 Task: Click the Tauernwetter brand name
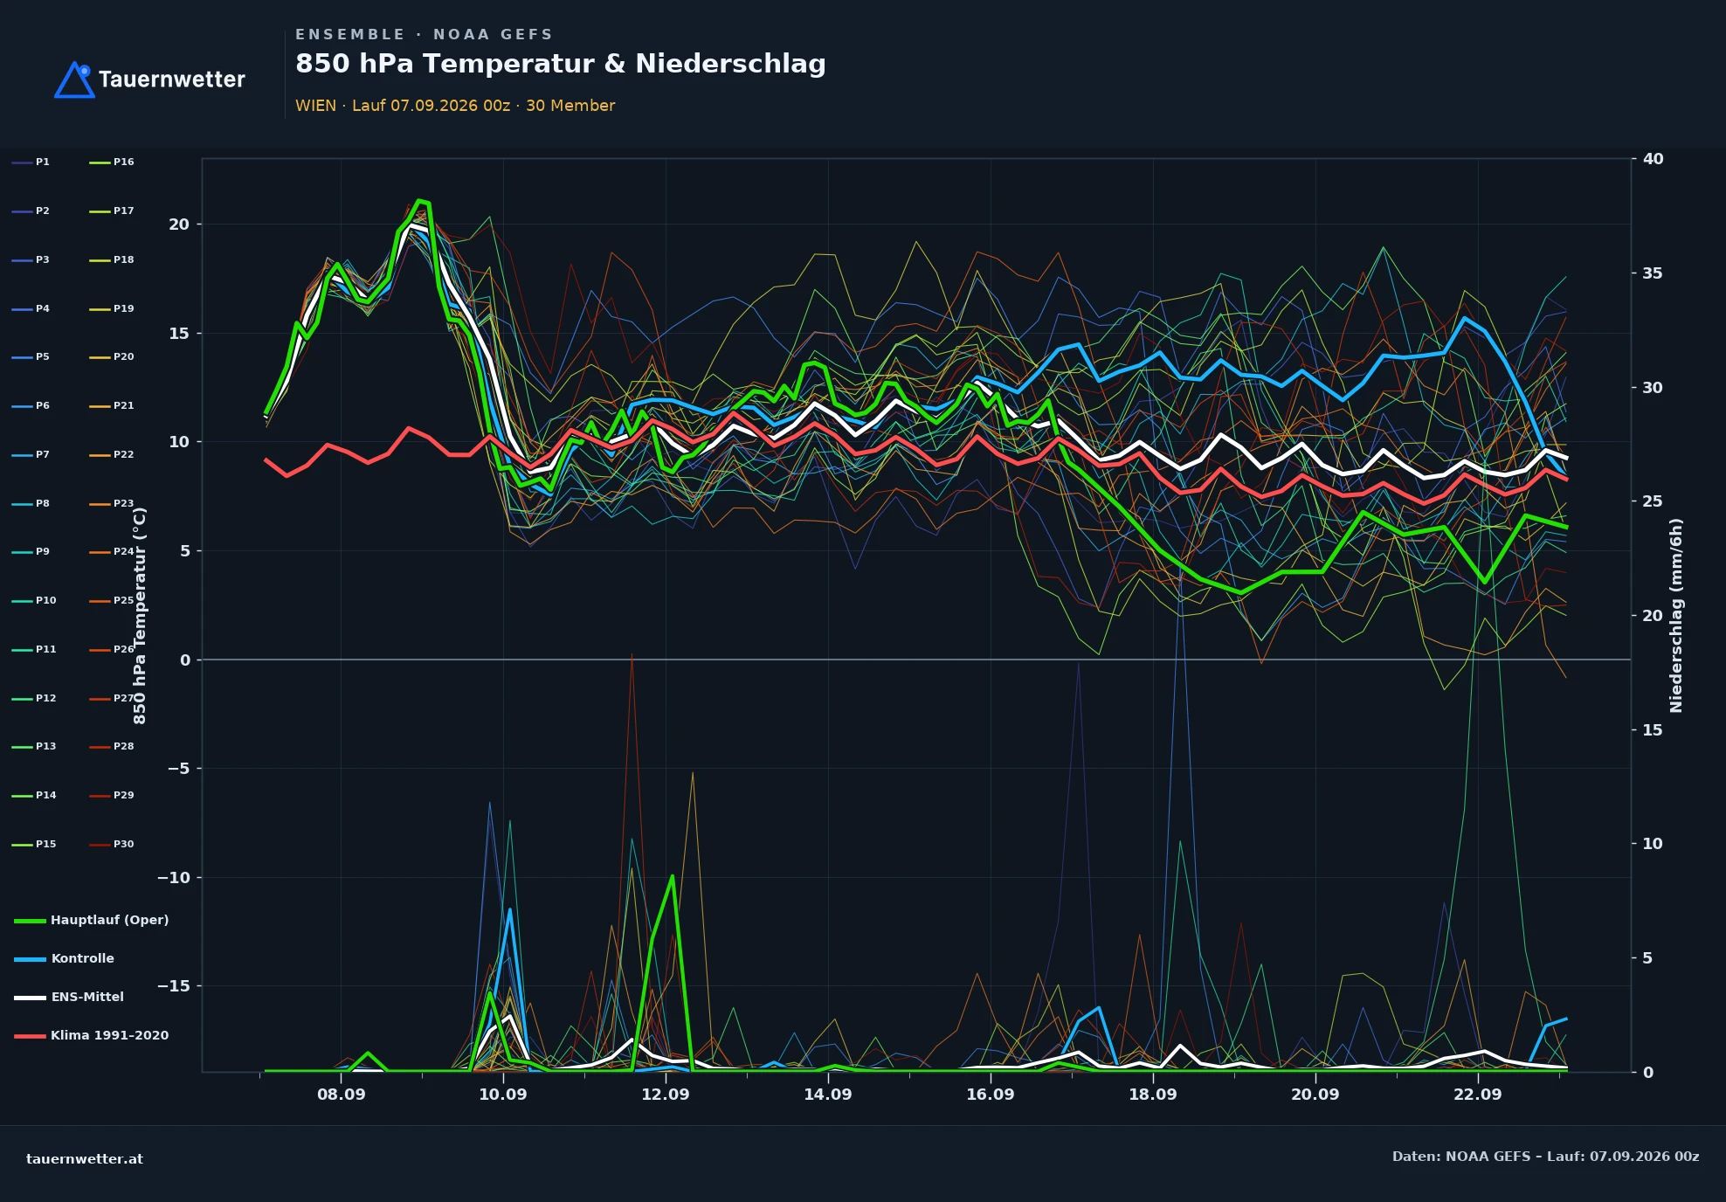(172, 79)
